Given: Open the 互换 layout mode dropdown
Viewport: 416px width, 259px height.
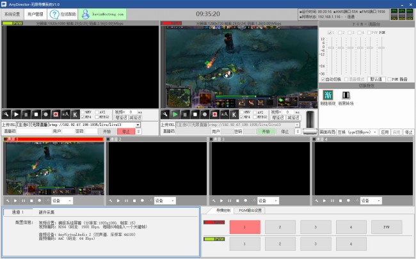Looking at the screenshot, I should click(357, 132).
